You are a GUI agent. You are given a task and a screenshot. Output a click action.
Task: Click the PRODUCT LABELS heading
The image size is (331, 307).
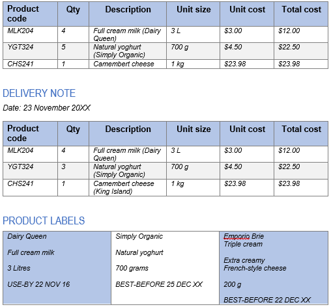pyautogui.click(x=44, y=221)
